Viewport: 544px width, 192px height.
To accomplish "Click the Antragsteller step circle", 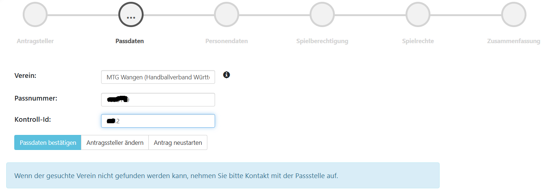I will (x=35, y=15).
